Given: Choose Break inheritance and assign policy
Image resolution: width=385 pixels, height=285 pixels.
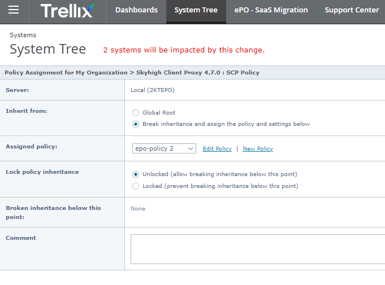Looking at the screenshot, I should [136, 124].
